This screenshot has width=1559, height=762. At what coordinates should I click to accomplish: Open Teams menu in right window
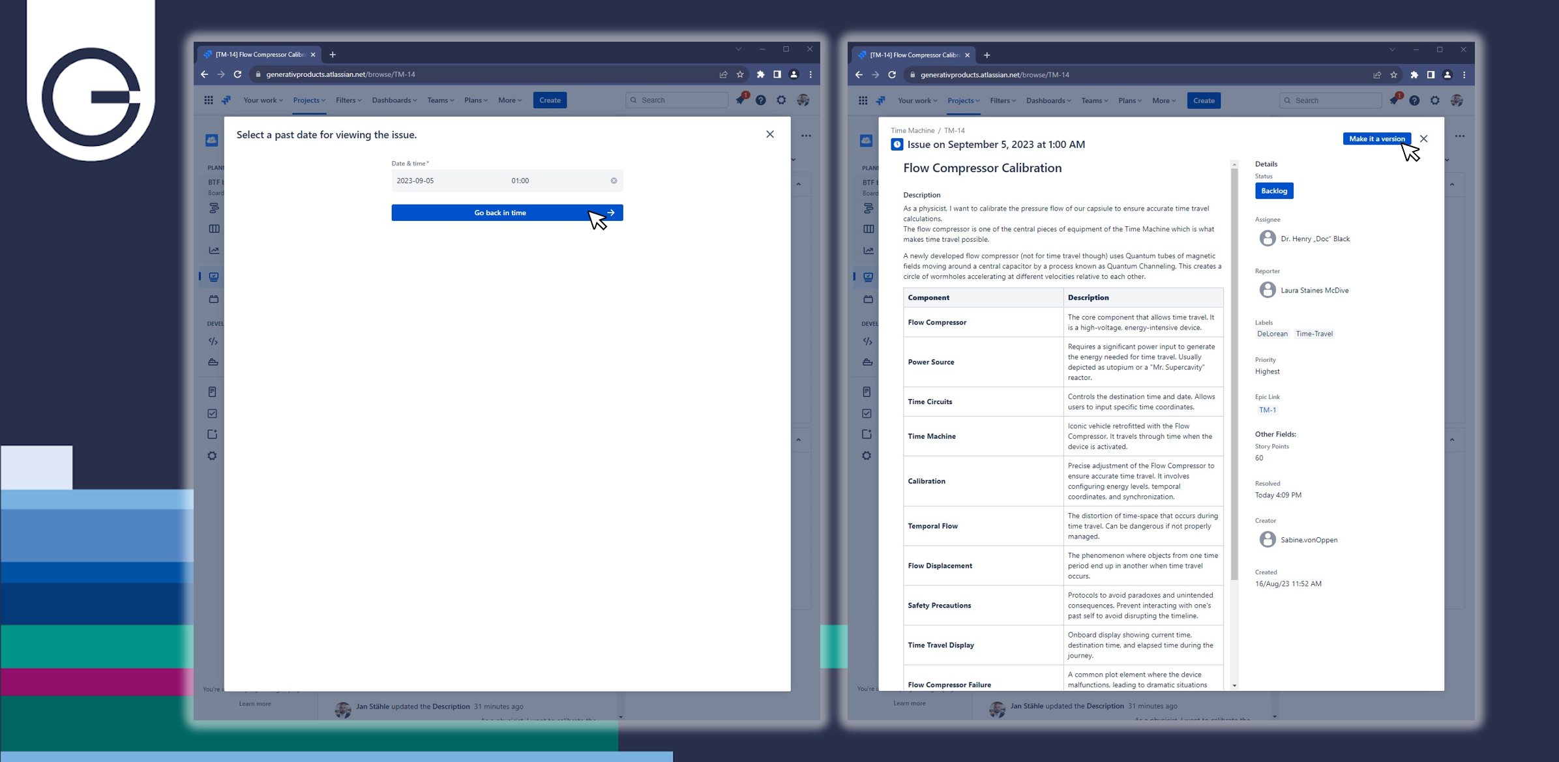point(1094,100)
